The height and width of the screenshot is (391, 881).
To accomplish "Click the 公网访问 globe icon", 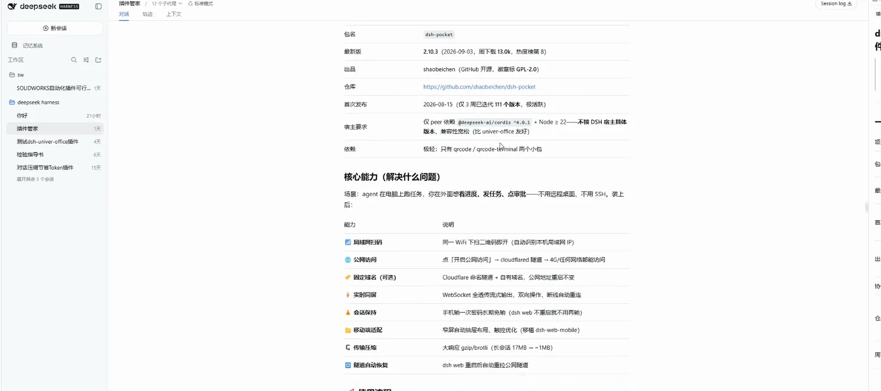I will [347, 260].
